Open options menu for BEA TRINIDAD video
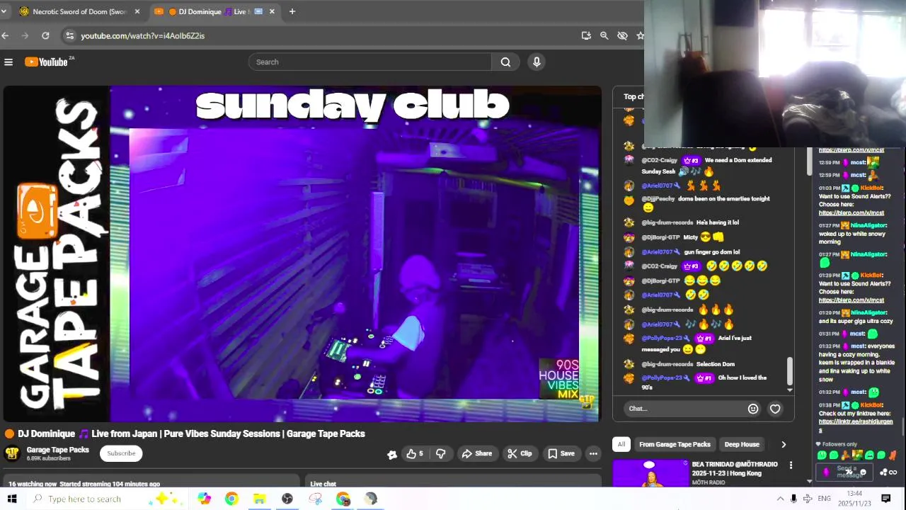This screenshot has height=510, width=906. (x=791, y=465)
